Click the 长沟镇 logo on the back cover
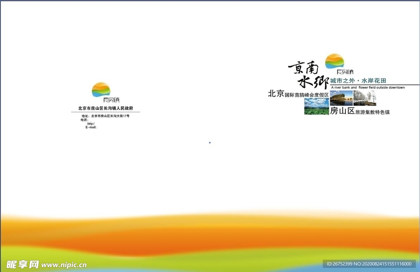420x272 pixels. (101, 90)
